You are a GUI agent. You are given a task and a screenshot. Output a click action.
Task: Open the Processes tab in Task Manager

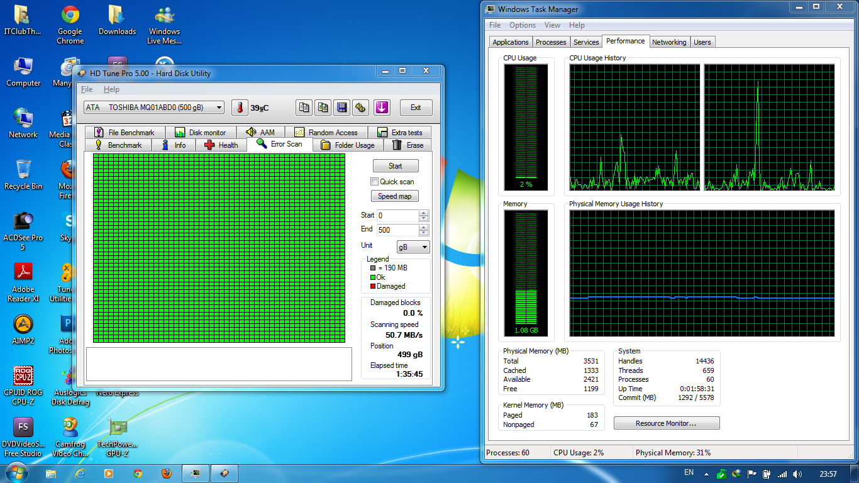click(x=551, y=42)
